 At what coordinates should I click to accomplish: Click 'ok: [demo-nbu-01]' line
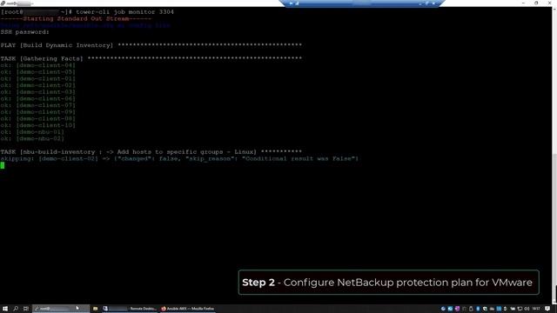coord(32,132)
